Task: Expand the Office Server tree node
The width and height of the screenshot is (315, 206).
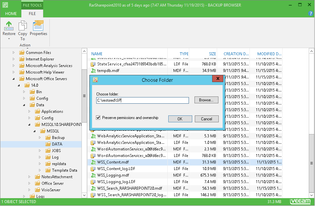Action: click(29, 183)
